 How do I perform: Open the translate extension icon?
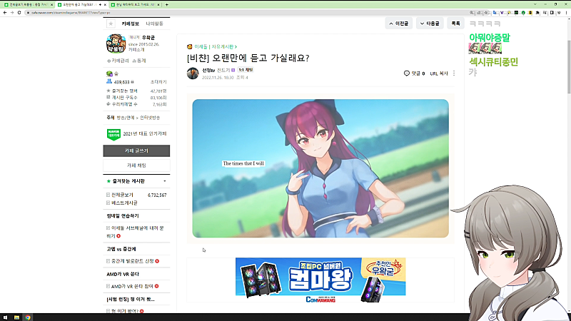495,13
